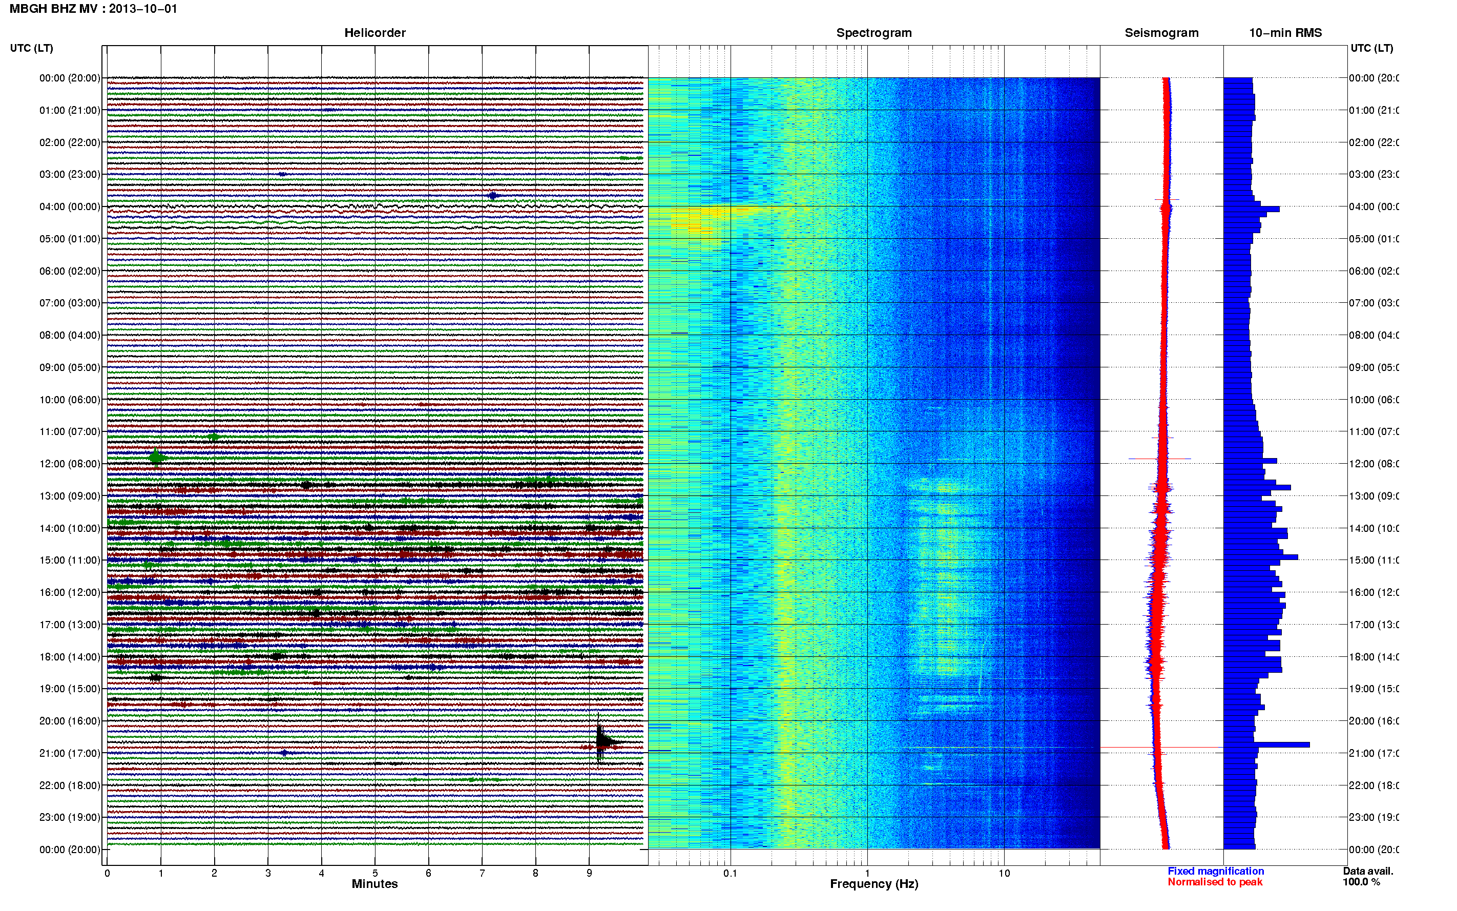Click the left '01:00 (21:00)' time label
Screen dimensions: 1457x911
pyautogui.click(x=70, y=110)
